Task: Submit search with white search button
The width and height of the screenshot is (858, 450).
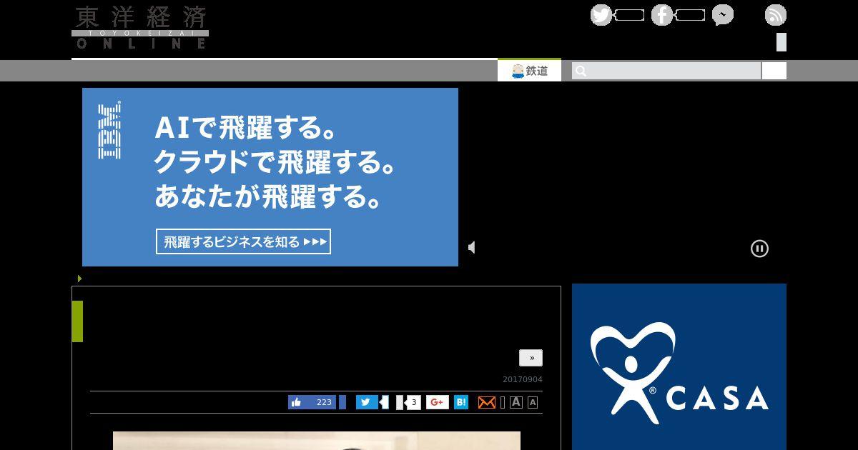Action: click(774, 71)
